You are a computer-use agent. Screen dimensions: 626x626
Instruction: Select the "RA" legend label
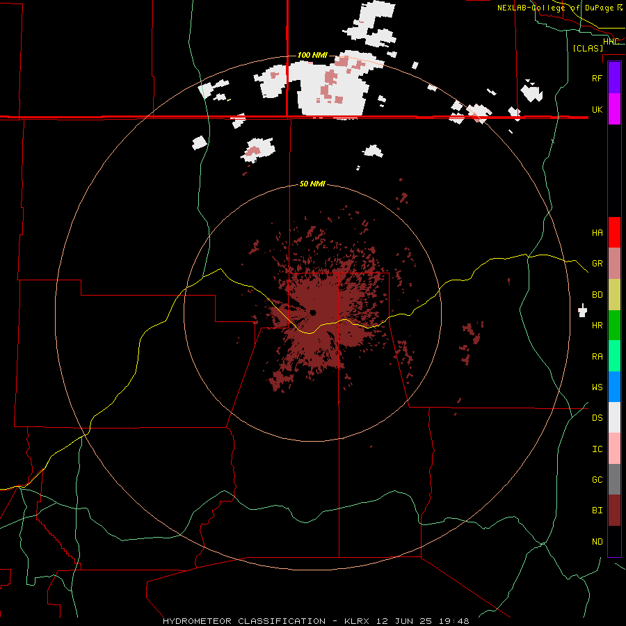pyautogui.click(x=597, y=356)
